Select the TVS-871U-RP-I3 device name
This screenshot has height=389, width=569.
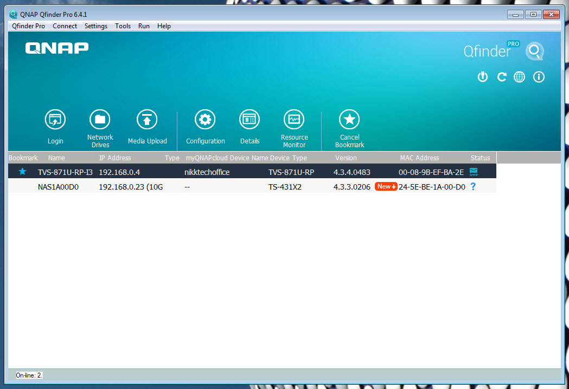click(x=65, y=172)
